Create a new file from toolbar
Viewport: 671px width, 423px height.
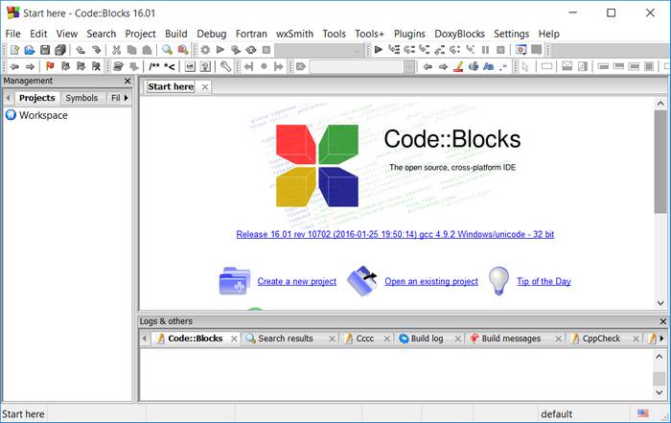click(14, 50)
